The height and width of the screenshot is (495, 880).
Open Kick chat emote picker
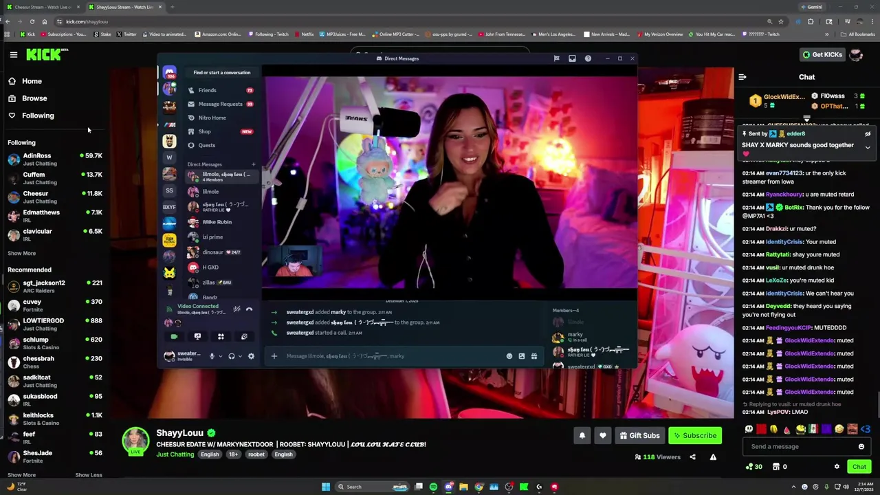[x=861, y=447]
